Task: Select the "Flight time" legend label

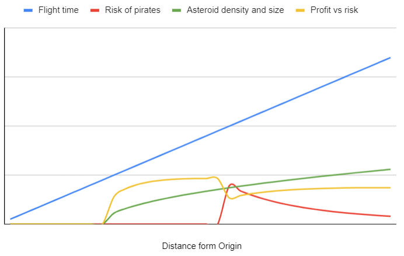Action: [58, 10]
